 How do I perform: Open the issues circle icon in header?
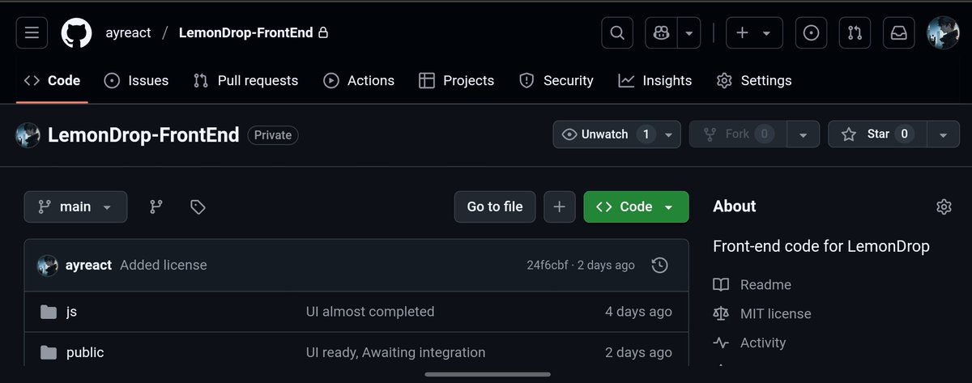click(811, 33)
